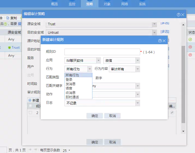Switch to the 策略 tab
The width and height of the screenshot is (195, 153).
89,4
